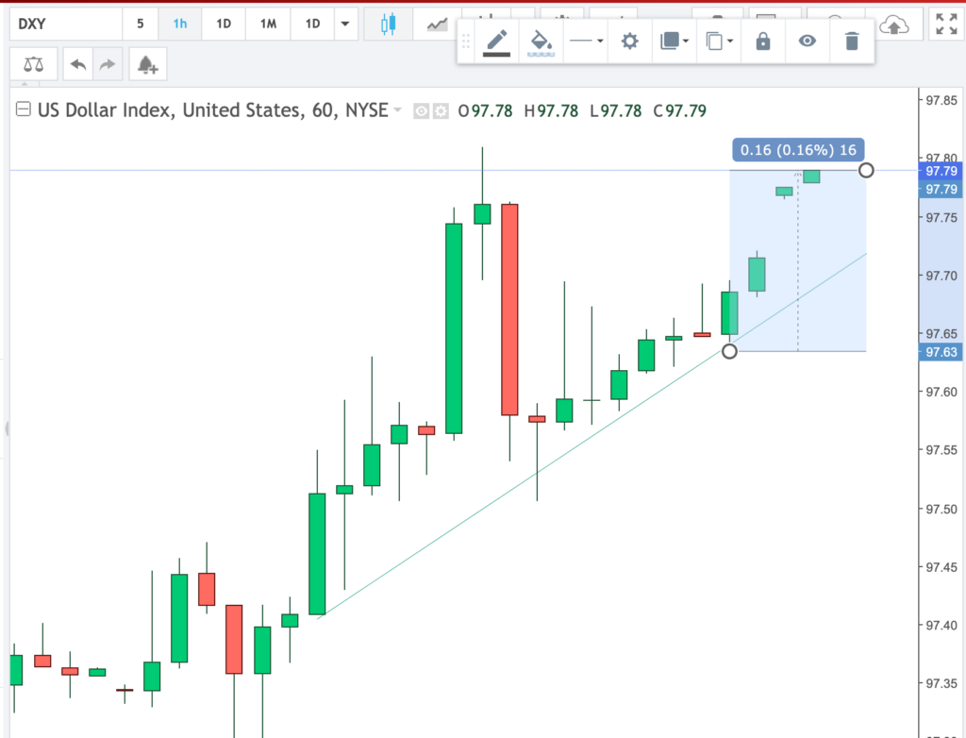Switch to the 1h timeframe

(x=179, y=25)
